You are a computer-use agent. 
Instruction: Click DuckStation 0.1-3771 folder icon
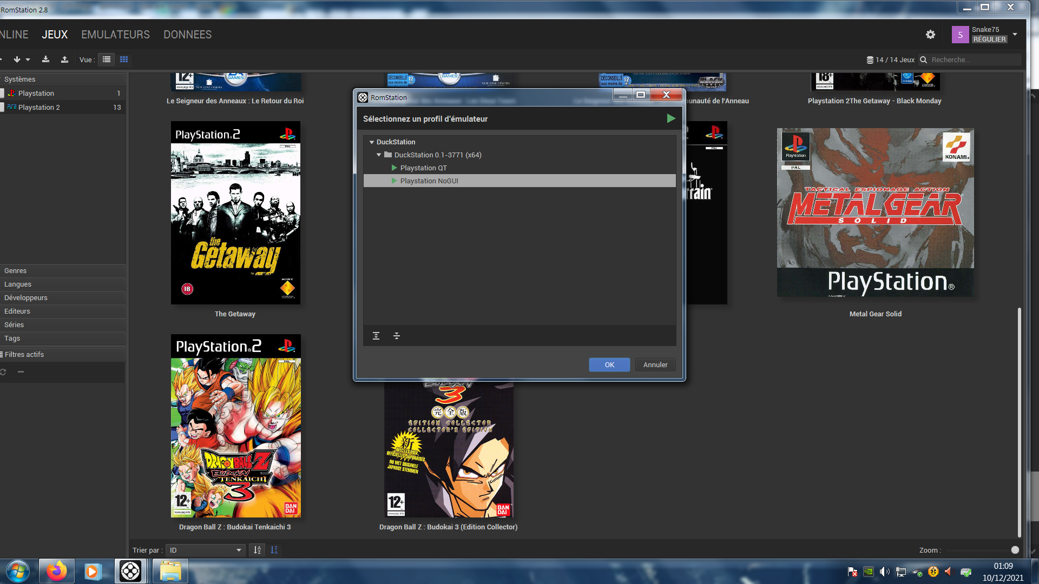[x=388, y=155]
